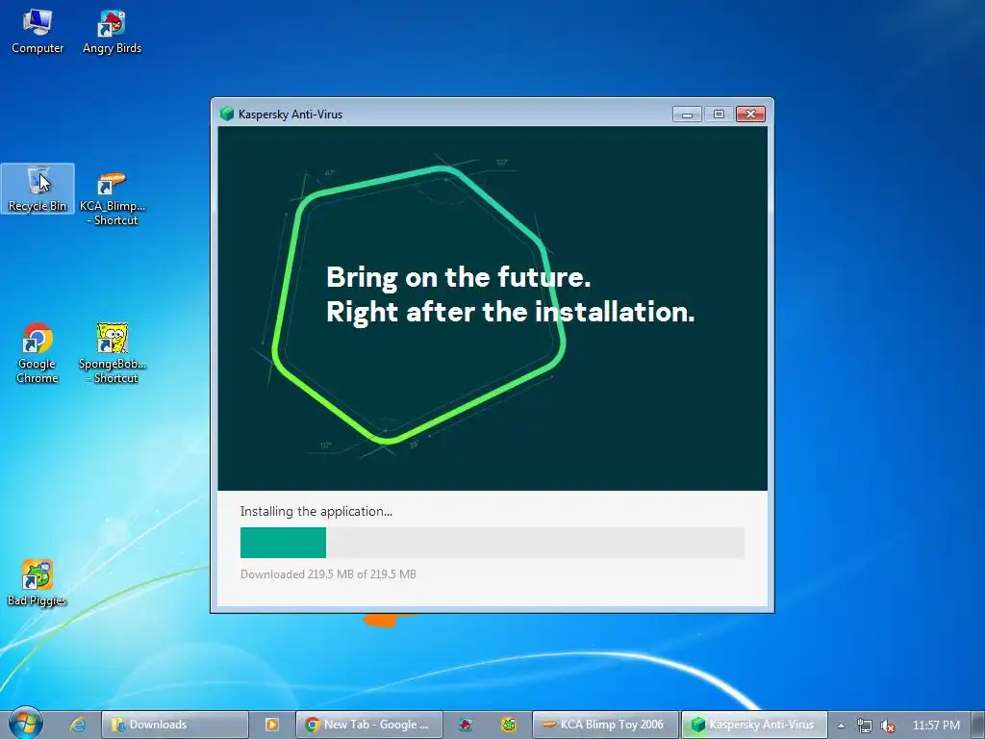Select the KCA_Blimp shortcut on desktop

(x=113, y=198)
